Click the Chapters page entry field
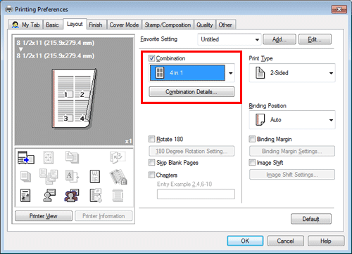Viewport: 352px width, 254px height. 196,194
